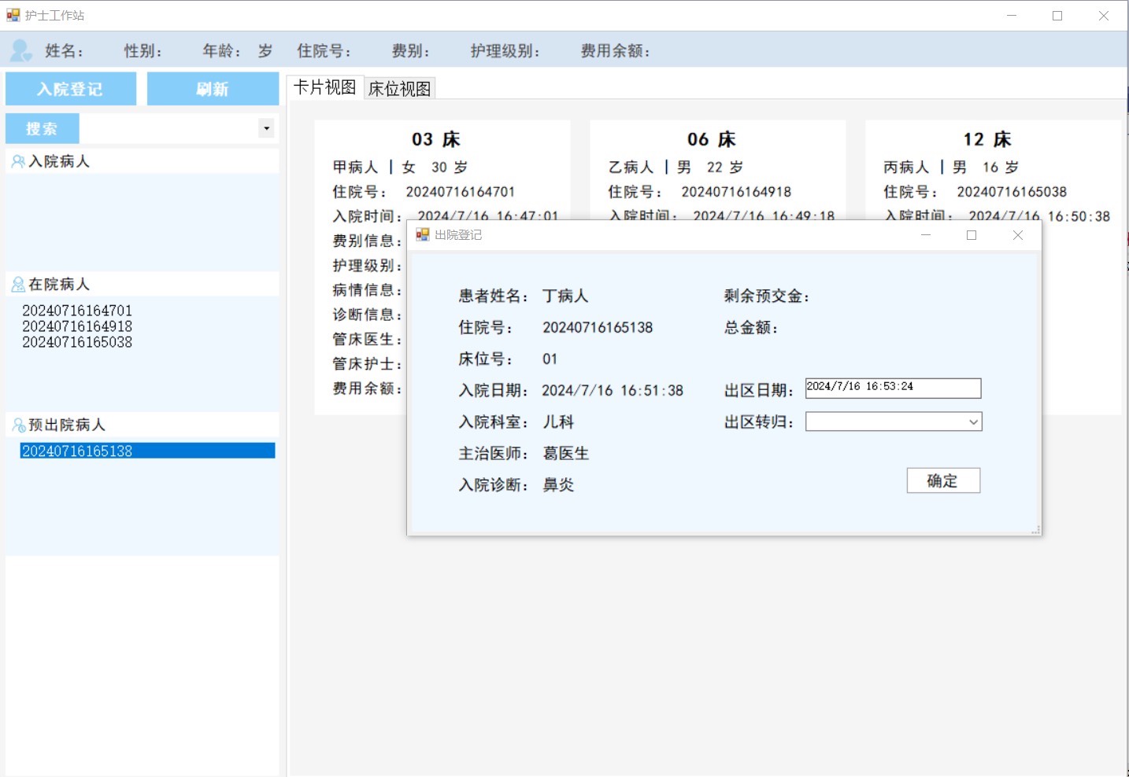Expand the search combo box arrow
The image size is (1129, 777).
pos(266,128)
